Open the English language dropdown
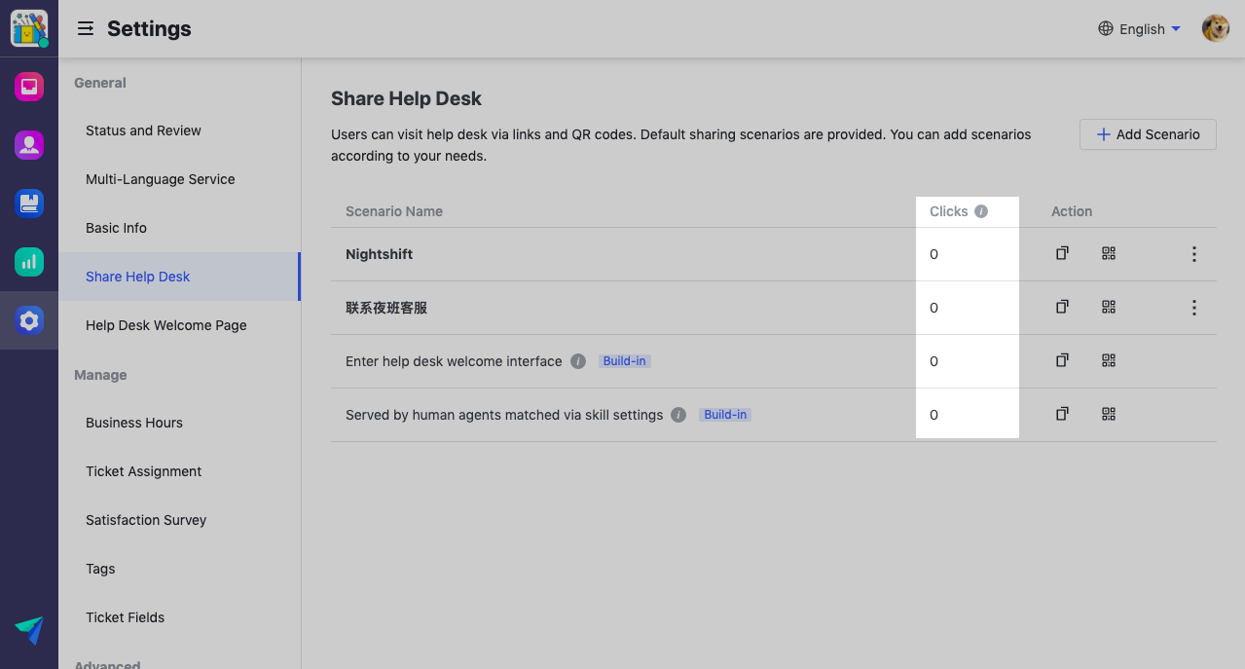Screen dimensions: 1245x669 click(1139, 29)
